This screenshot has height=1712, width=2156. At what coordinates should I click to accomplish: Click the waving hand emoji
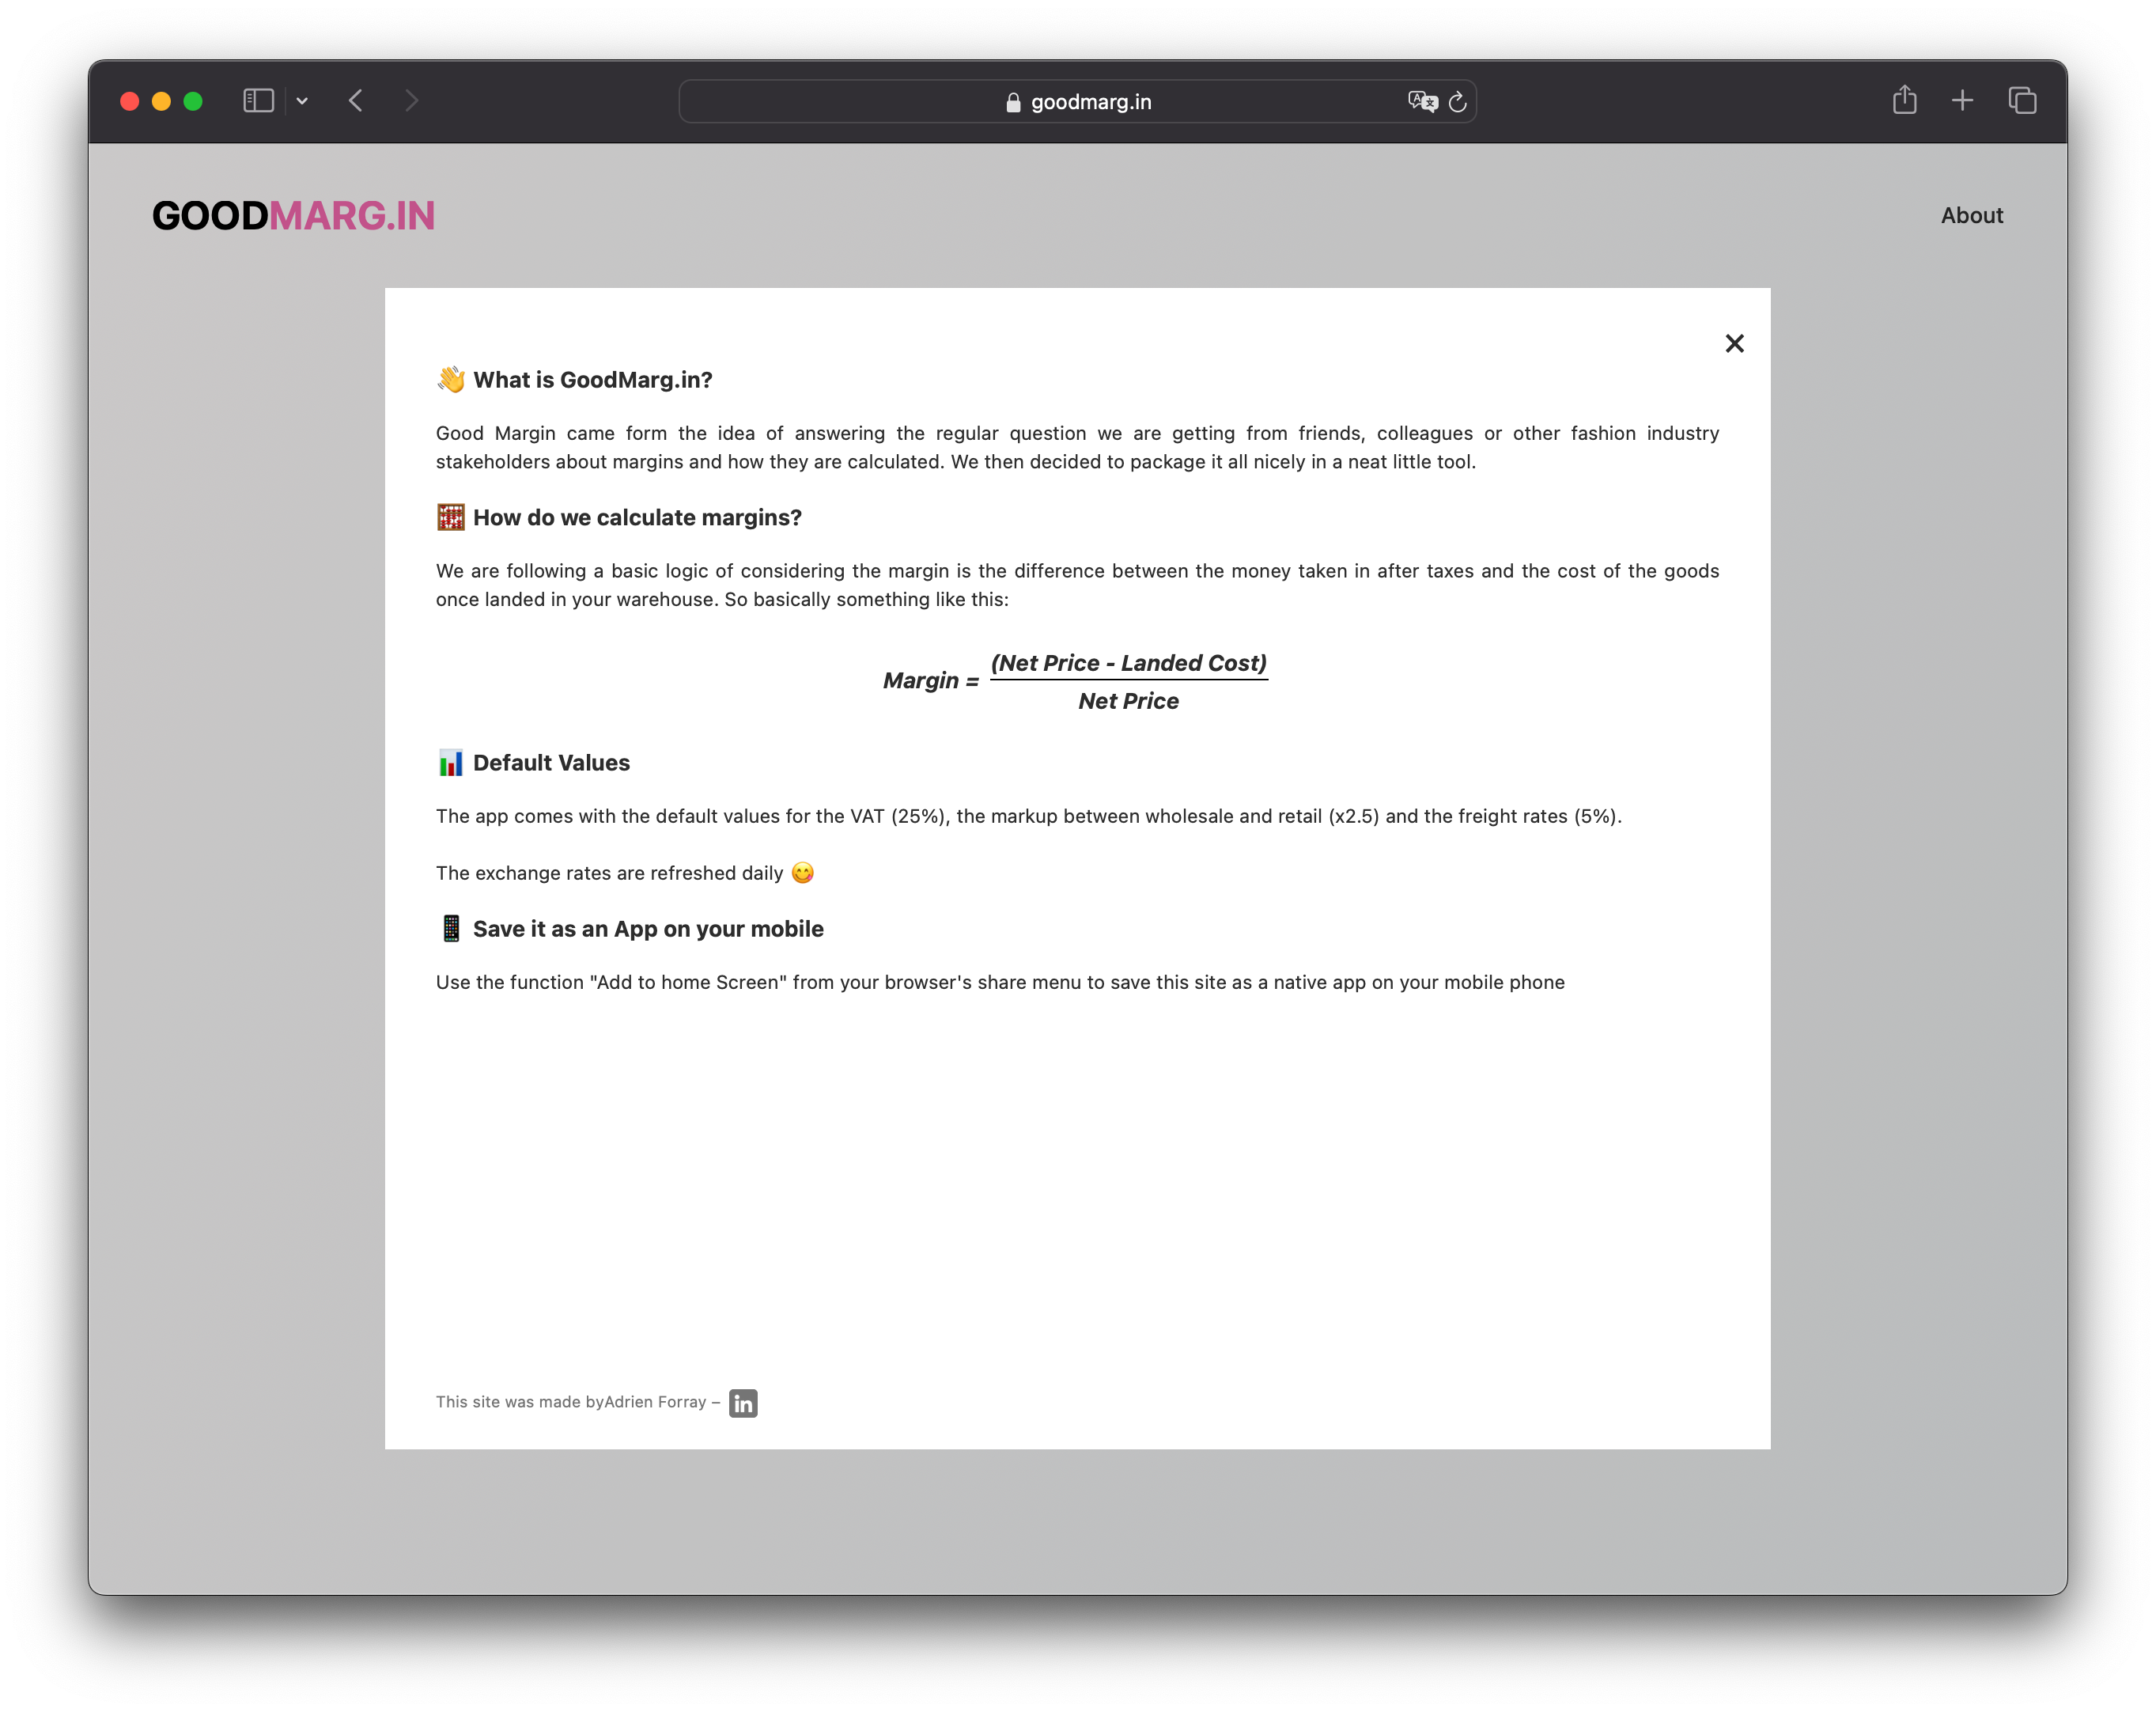click(450, 379)
